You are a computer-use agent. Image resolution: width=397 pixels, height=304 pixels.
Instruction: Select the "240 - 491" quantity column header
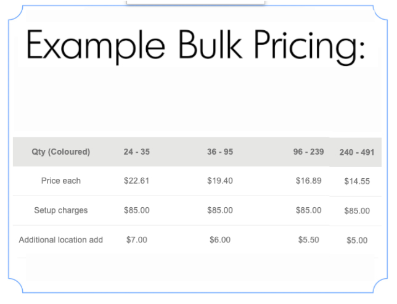(x=357, y=152)
